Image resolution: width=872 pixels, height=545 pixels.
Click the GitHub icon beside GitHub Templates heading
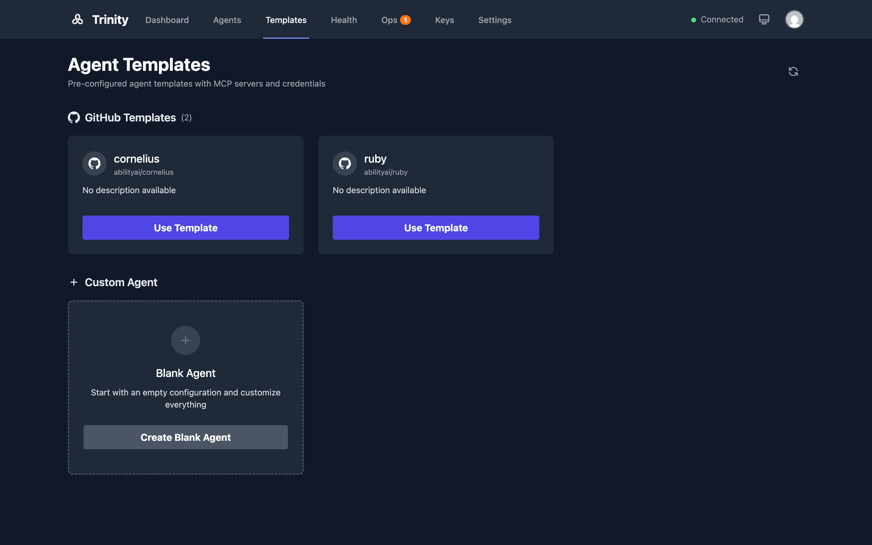click(x=74, y=117)
